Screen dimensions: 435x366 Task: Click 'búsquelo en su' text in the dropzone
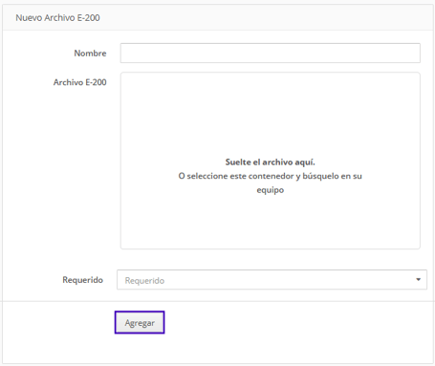(x=332, y=176)
